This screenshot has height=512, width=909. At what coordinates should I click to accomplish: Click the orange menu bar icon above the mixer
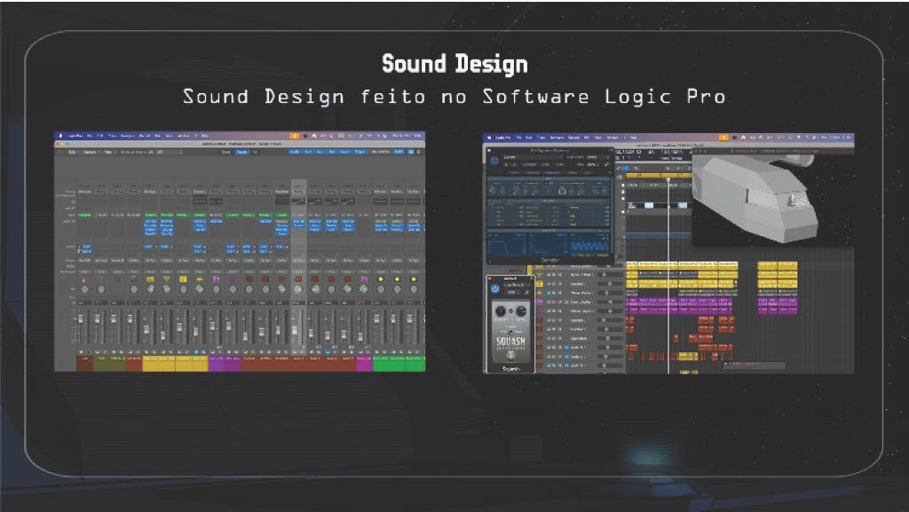[295, 136]
